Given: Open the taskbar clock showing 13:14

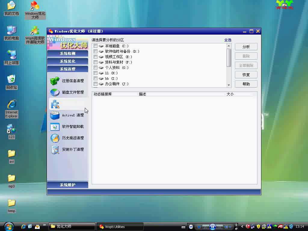Looking at the screenshot, I should click(300, 226).
